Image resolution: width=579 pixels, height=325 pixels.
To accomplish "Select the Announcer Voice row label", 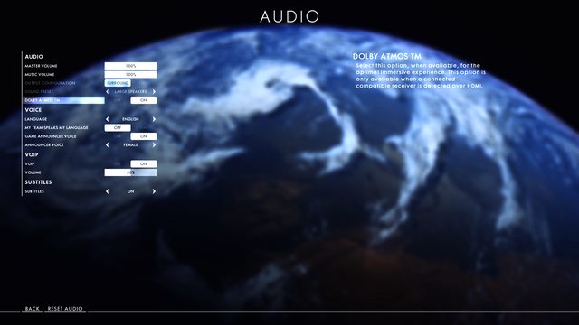I will 44,145.
